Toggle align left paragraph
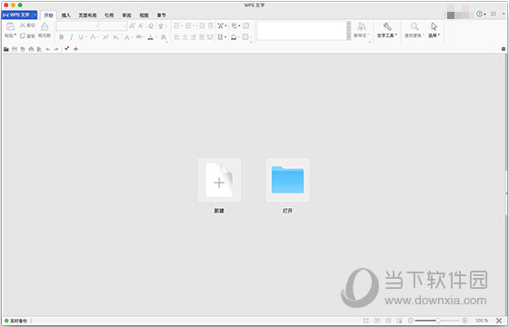Viewport: 509px width, 327px height. tap(177, 37)
